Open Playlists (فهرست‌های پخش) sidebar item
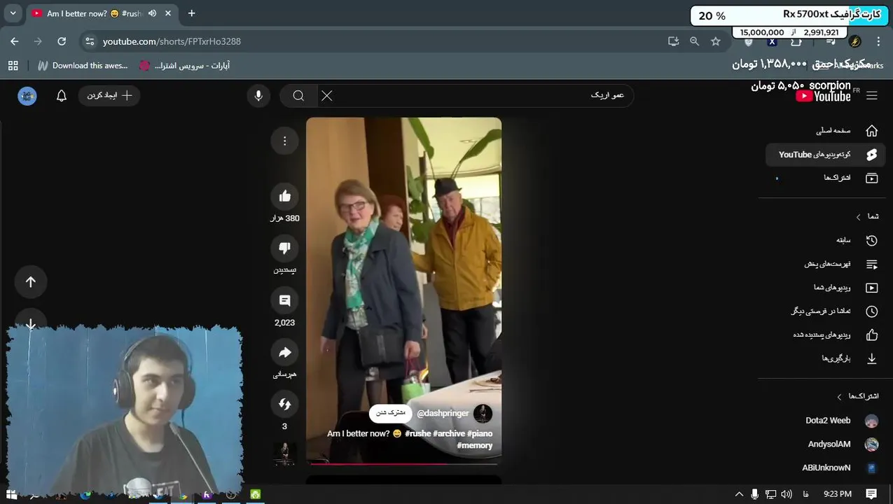 (824, 264)
